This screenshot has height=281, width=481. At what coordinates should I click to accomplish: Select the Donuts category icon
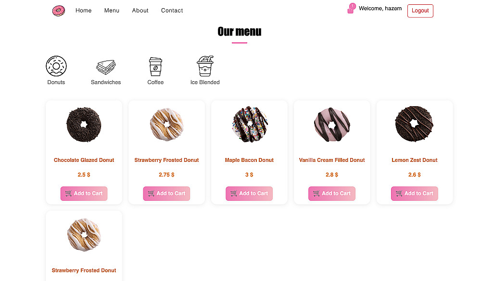[x=56, y=66]
